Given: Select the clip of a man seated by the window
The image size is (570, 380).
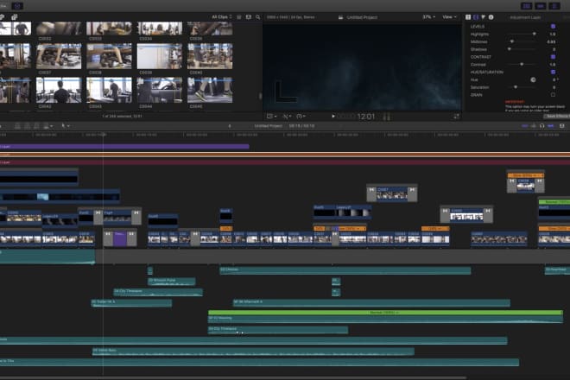Looking at the screenshot, I should (x=59, y=90).
